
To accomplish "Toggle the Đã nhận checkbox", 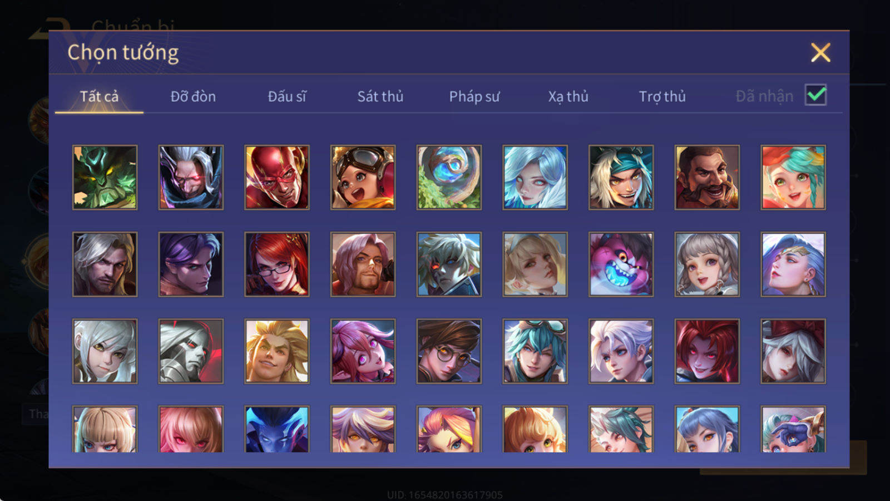I will pos(815,95).
